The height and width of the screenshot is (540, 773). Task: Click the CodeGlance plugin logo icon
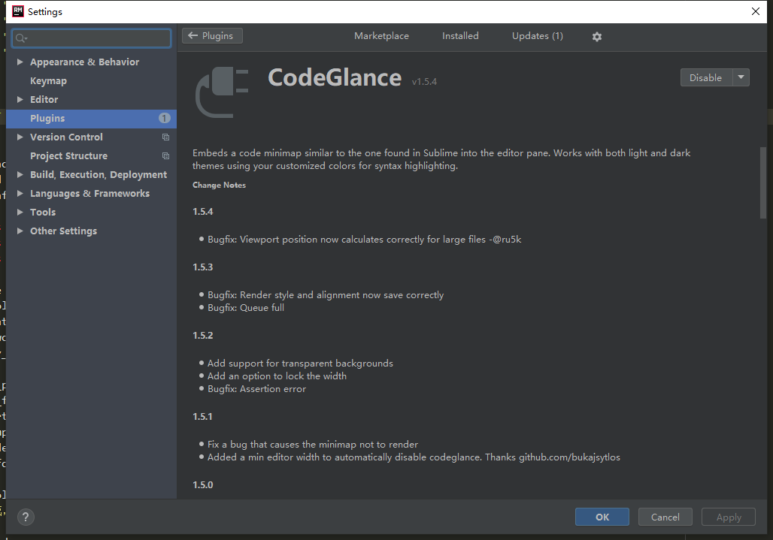tap(222, 93)
